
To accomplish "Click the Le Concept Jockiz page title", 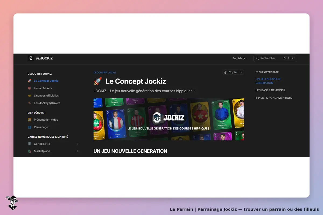I will pos(136,81).
